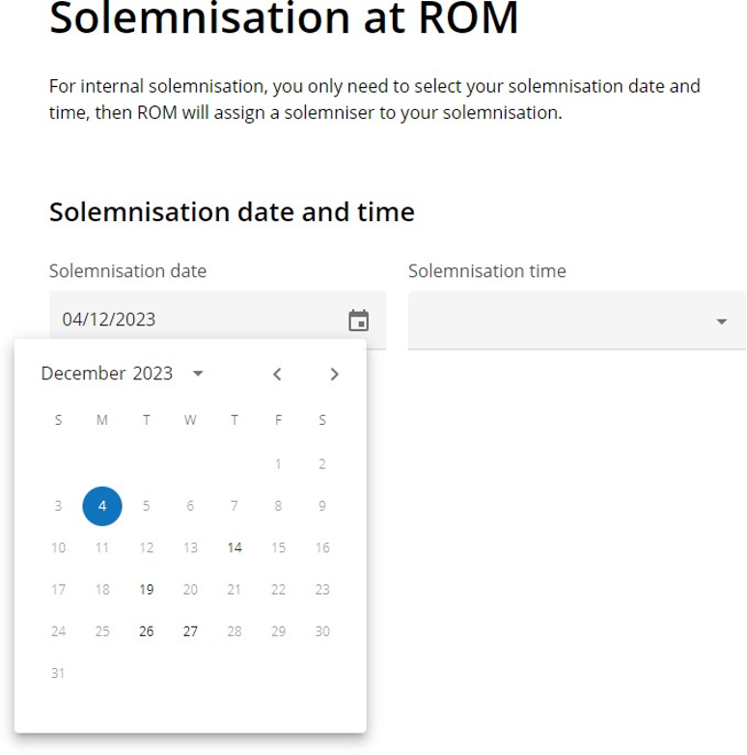Screen dimensions: 747x755
Task: Open the calendar picker icon
Action: pos(359,321)
